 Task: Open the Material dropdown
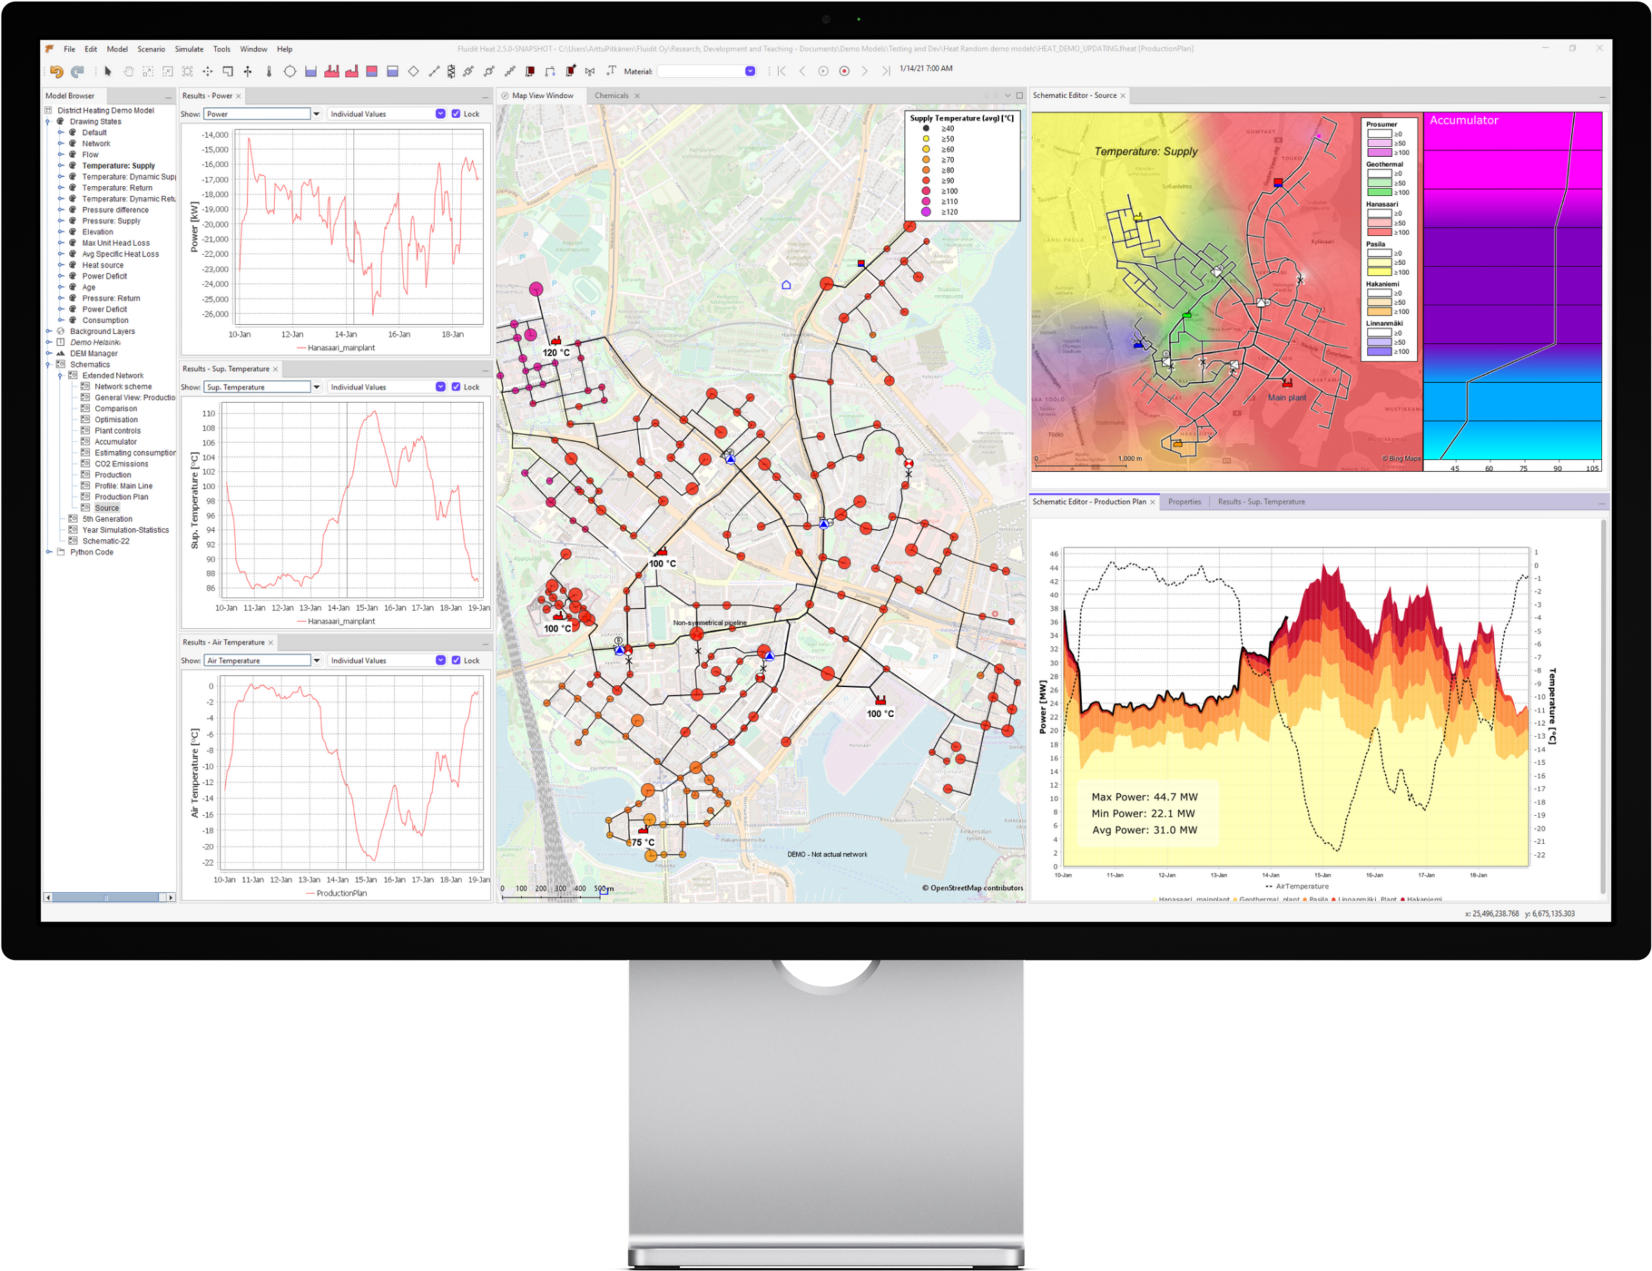750,71
